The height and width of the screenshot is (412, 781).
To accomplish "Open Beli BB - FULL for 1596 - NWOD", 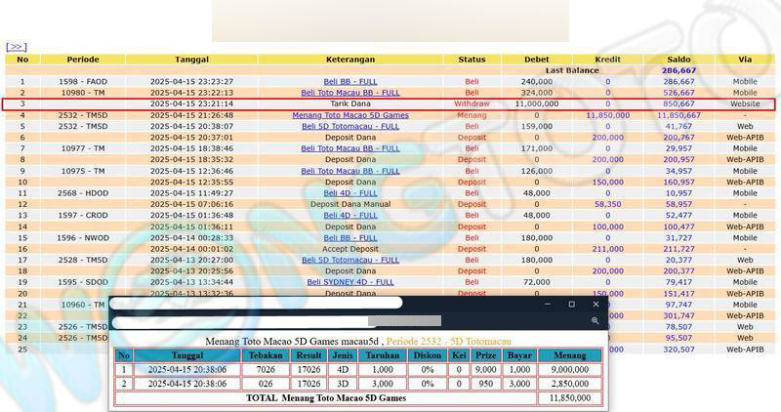I will coord(349,238).
